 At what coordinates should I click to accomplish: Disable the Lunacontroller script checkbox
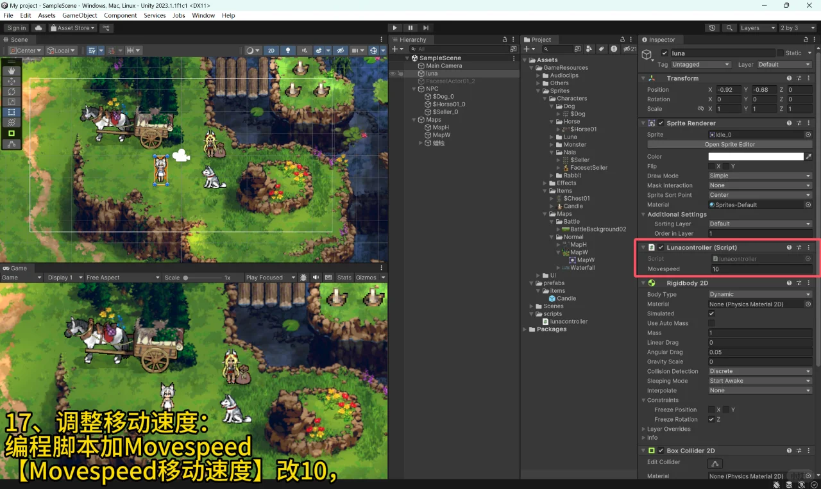661,247
